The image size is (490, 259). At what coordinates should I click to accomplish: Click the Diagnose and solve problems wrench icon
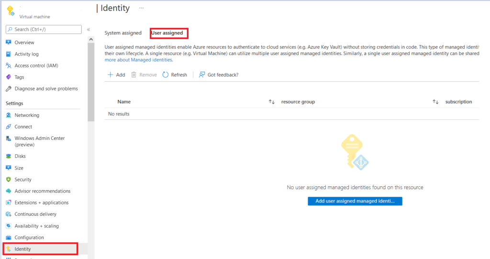(9, 89)
